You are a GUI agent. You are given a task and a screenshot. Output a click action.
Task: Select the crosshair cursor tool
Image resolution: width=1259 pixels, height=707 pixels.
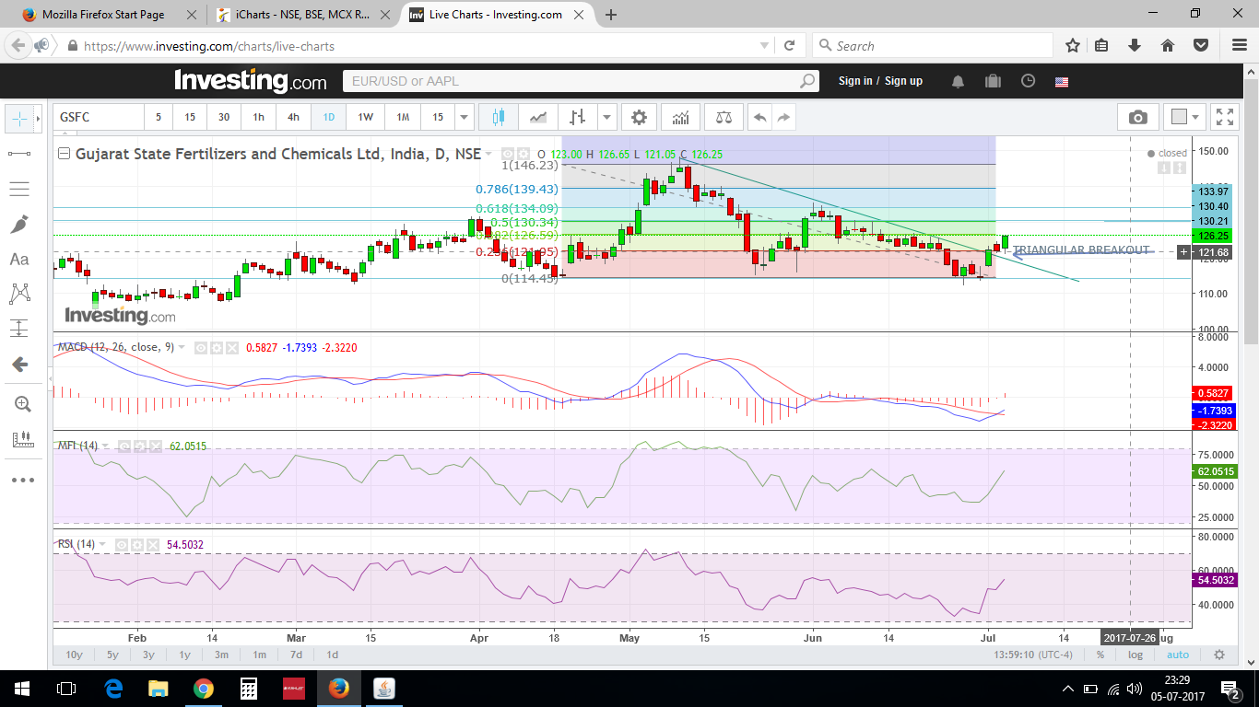[19, 119]
